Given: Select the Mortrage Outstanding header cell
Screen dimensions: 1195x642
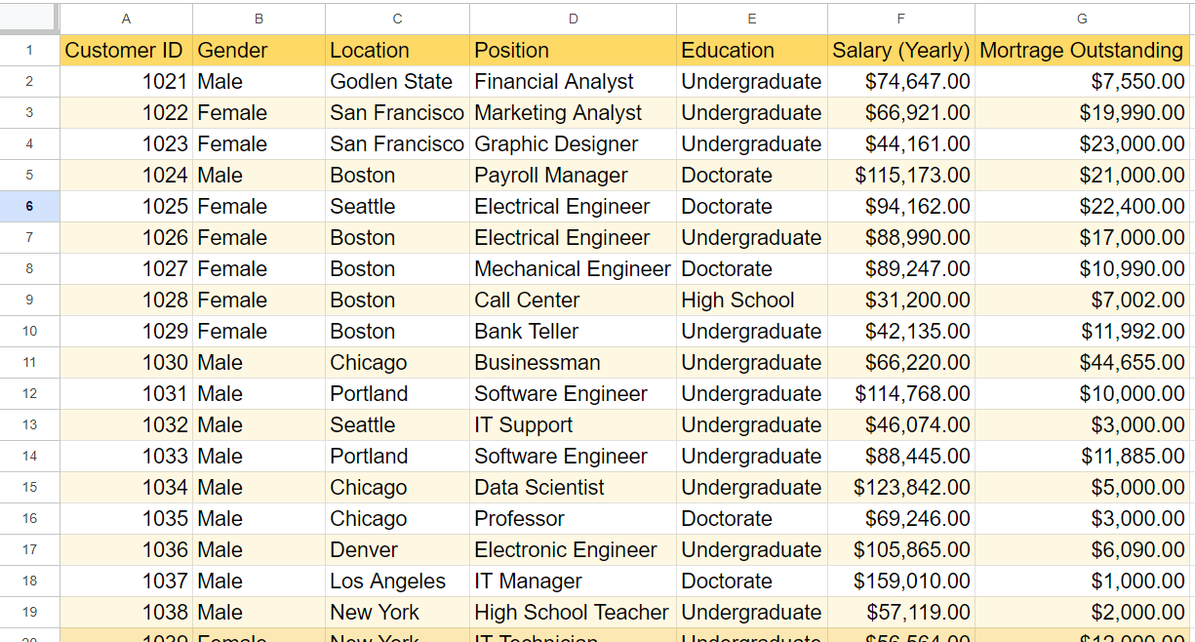Looking at the screenshot, I should [x=1081, y=51].
